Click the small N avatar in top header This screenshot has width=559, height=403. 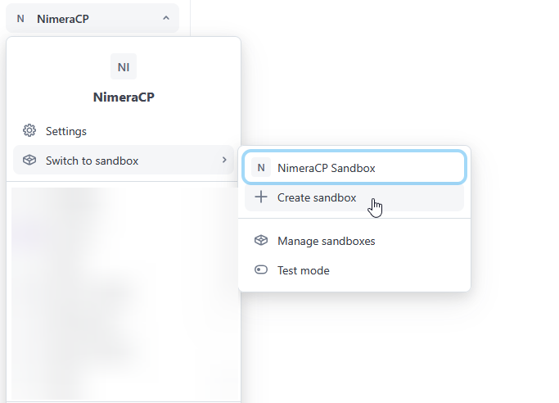20,18
